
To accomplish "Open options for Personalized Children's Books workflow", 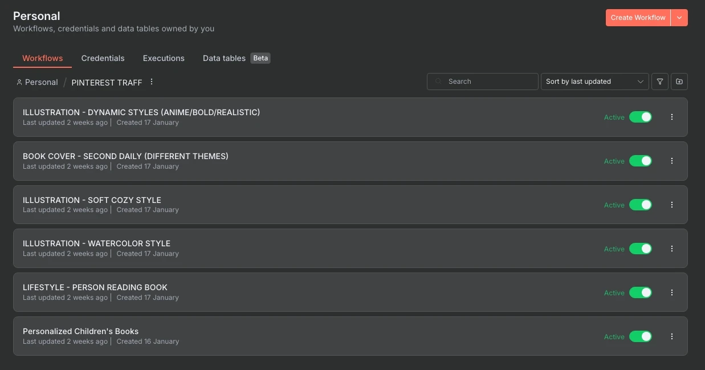I will [672, 336].
